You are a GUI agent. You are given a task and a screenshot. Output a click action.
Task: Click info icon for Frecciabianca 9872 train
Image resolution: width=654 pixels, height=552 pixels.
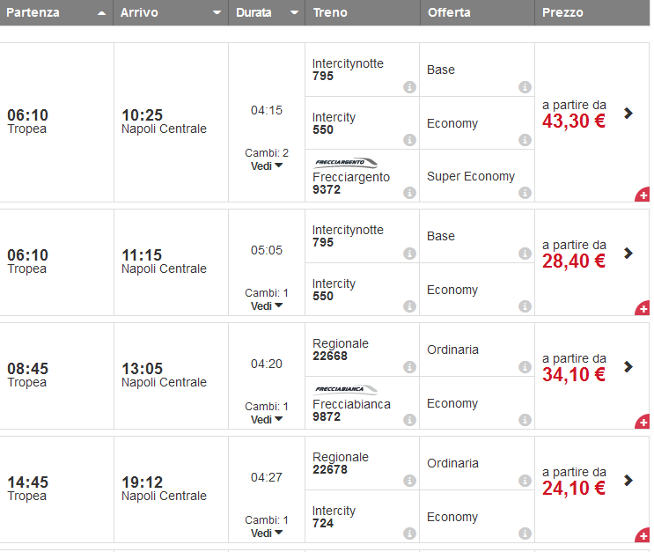(409, 420)
